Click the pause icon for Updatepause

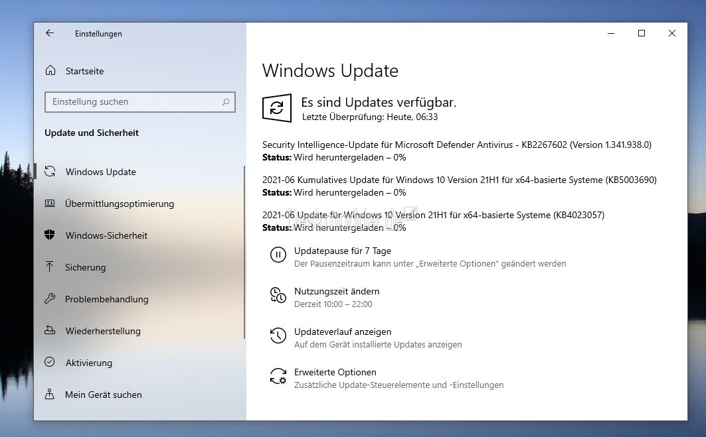tap(278, 255)
